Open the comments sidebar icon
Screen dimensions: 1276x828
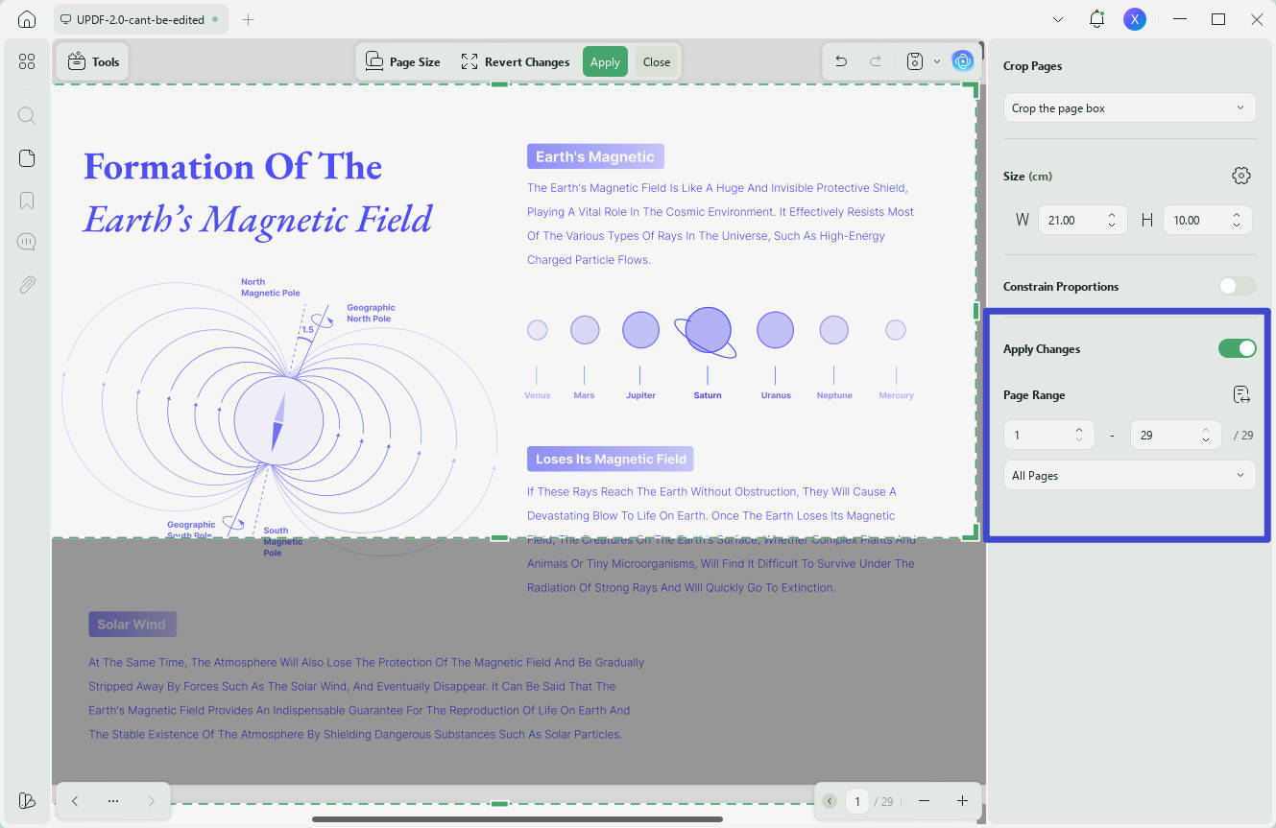pos(27,242)
